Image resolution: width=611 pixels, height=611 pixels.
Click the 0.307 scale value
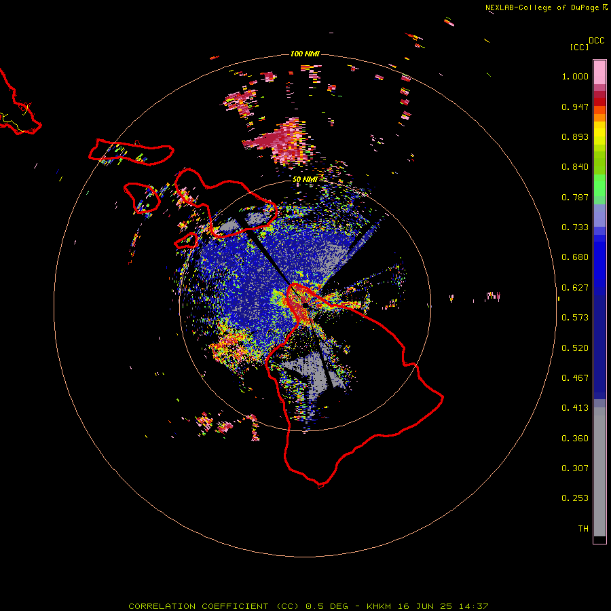pyautogui.click(x=575, y=468)
